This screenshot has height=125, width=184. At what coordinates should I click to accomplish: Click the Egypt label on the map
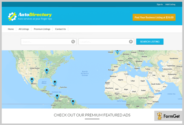pyautogui.click(x=143, y=81)
